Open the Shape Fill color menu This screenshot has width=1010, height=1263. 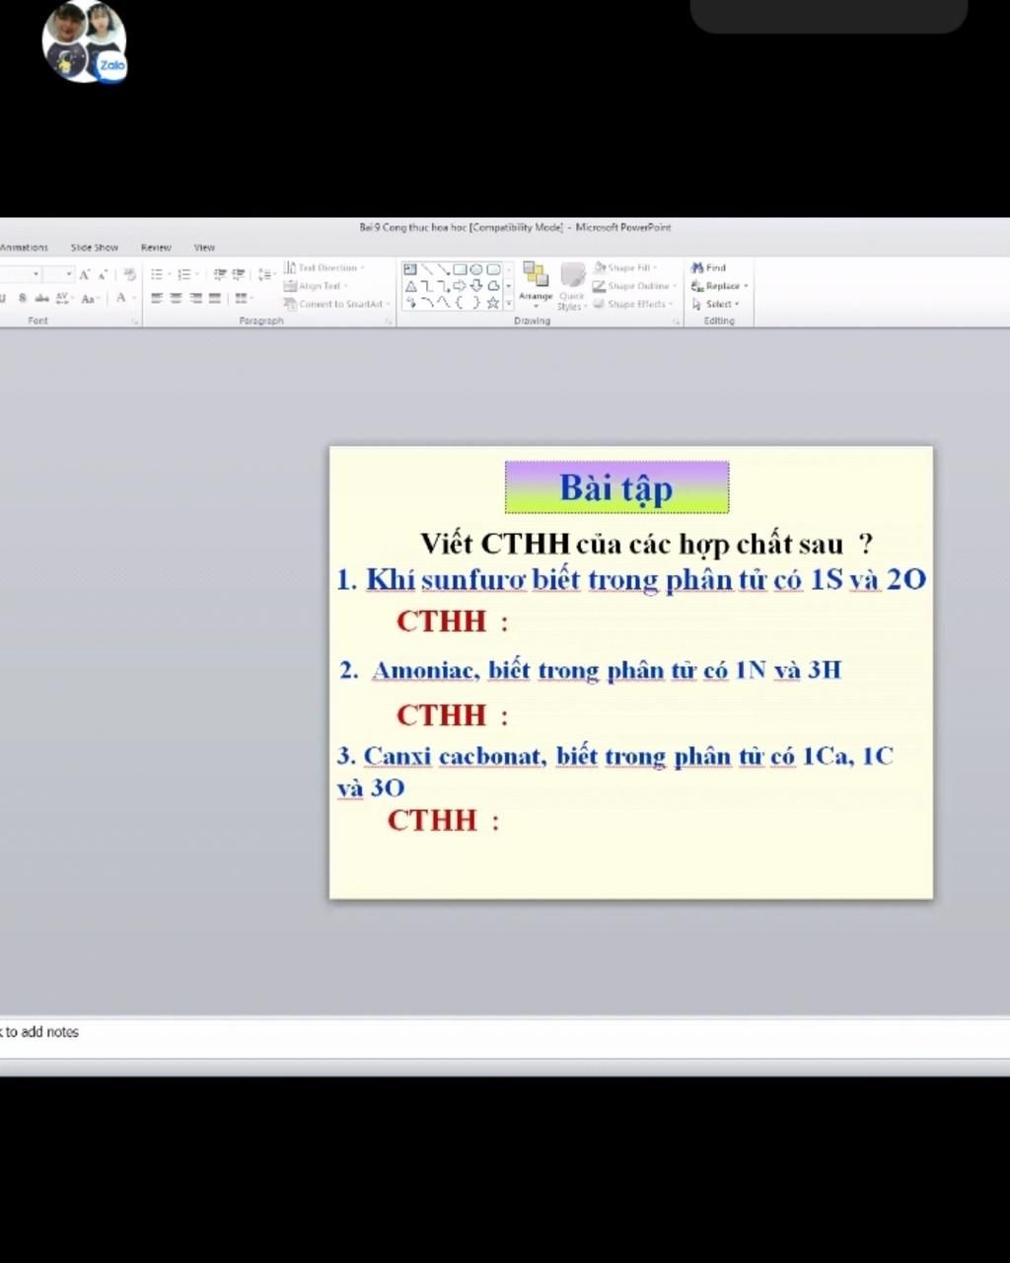pos(625,267)
